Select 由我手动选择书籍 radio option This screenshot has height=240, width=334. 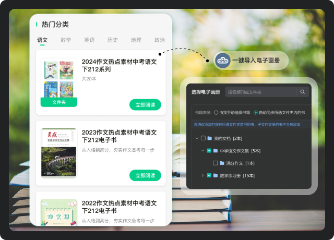click(x=216, y=112)
